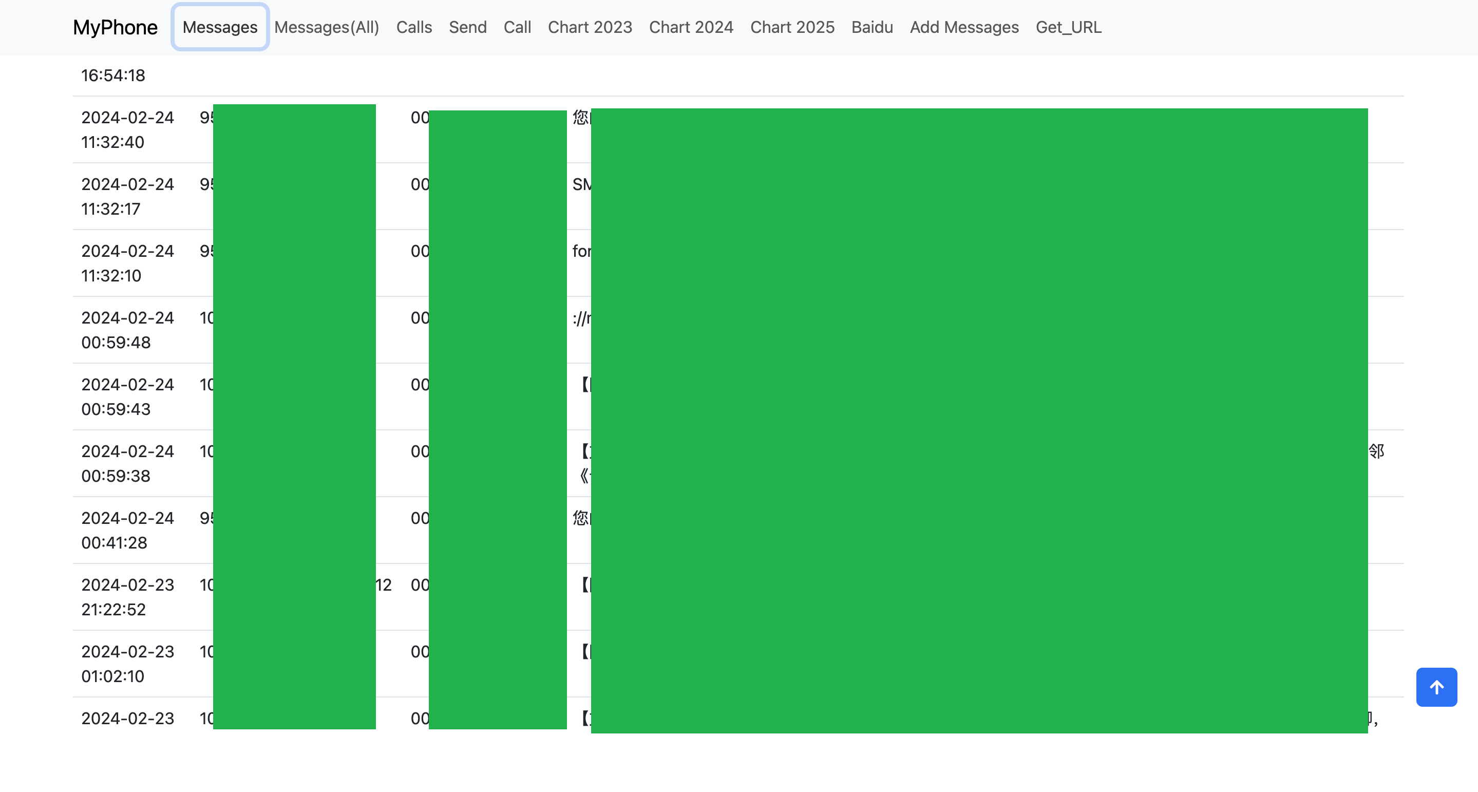Click the row timestamped 2024-02-24 00:59:48
1478x792 pixels.
[127, 330]
